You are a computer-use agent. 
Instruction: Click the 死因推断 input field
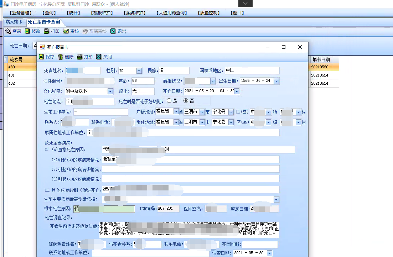click(x=260, y=245)
